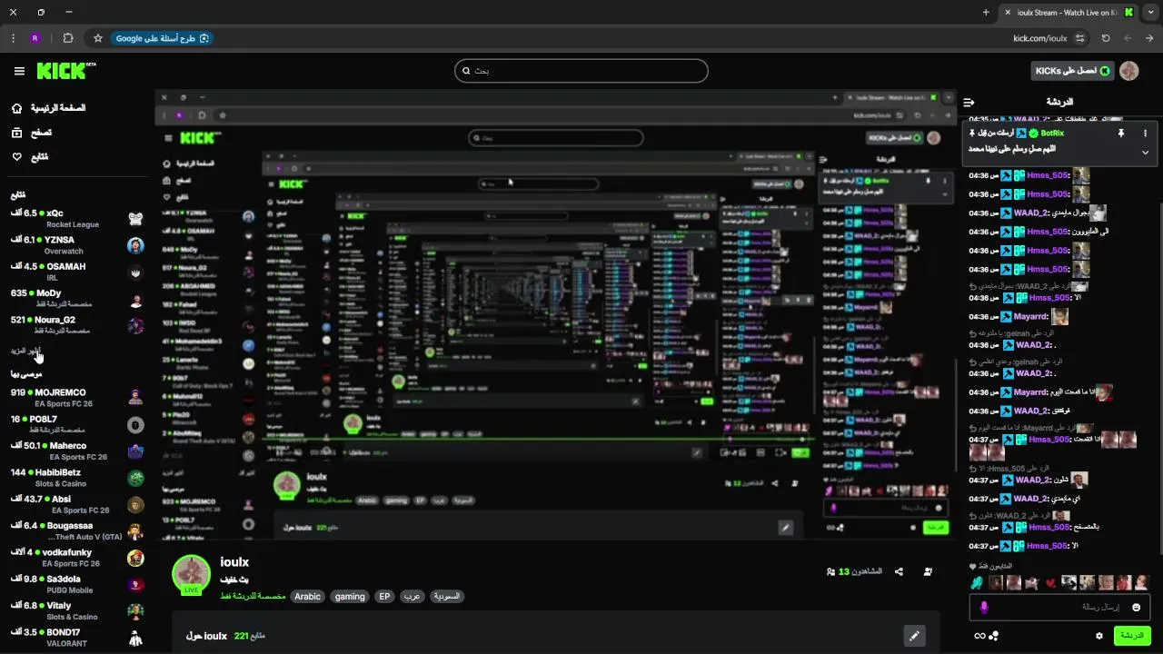Select the EP tag
This screenshot has height=654, width=1163.
click(384, 597)
